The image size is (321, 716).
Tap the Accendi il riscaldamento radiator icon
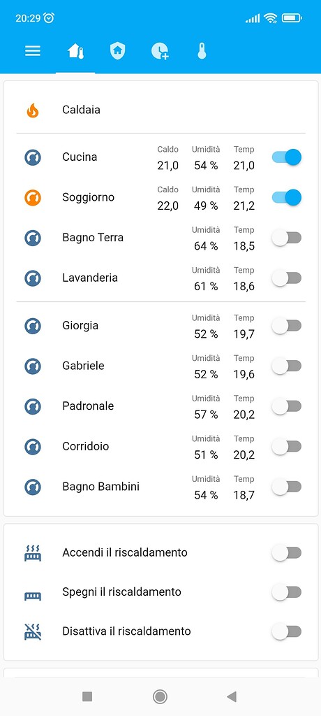[x=32, y=552]
